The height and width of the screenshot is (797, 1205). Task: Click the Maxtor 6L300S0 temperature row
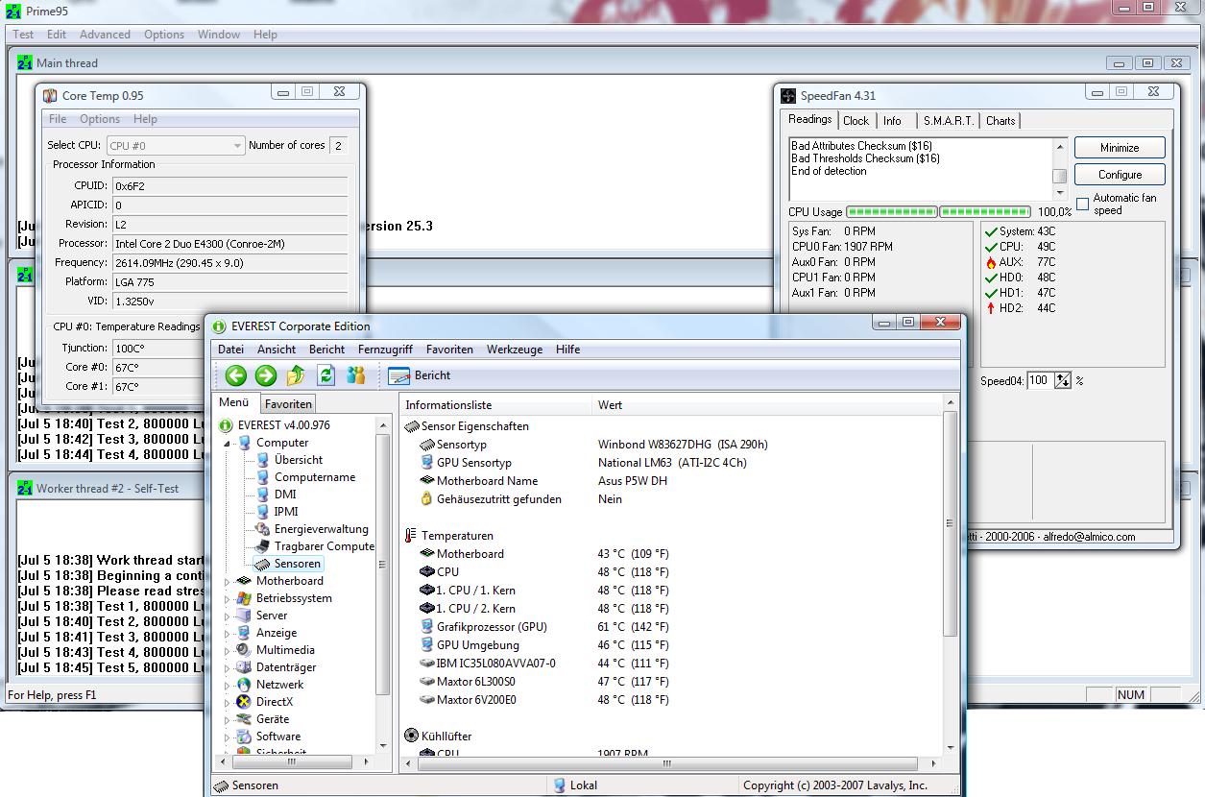click(x=672, y=682)
